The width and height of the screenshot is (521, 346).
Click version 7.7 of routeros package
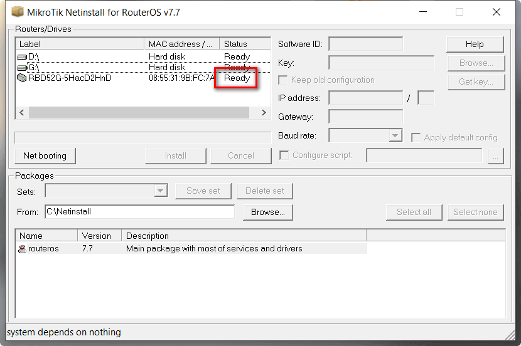click(x=87, y=249)
